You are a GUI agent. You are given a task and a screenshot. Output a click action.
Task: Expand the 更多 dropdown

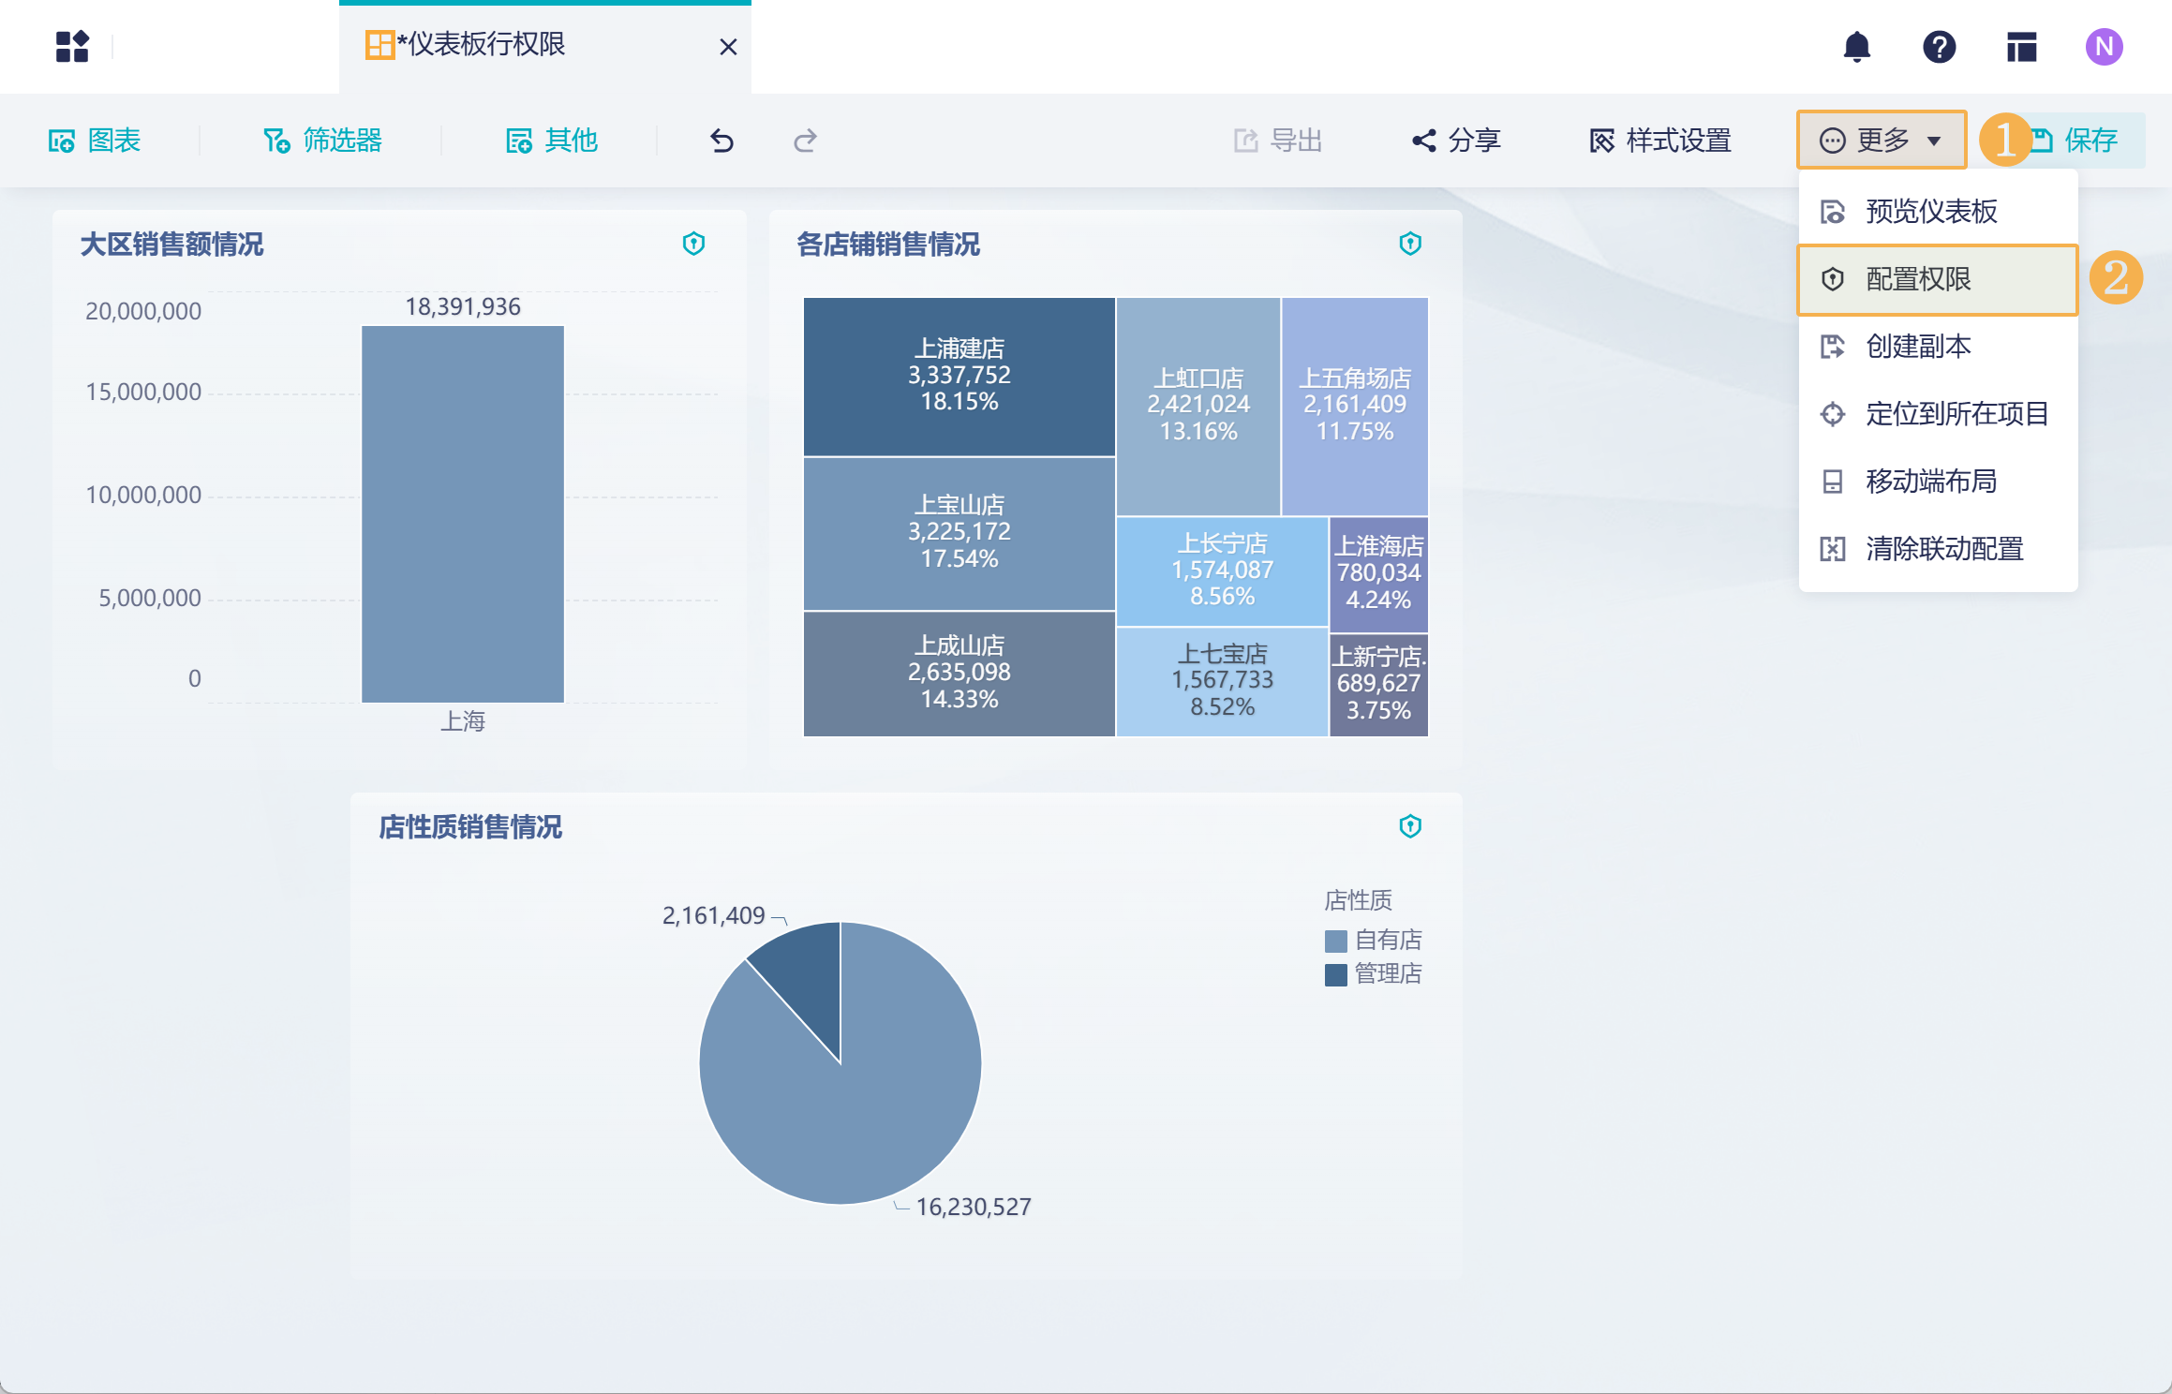click(1881, 141)
